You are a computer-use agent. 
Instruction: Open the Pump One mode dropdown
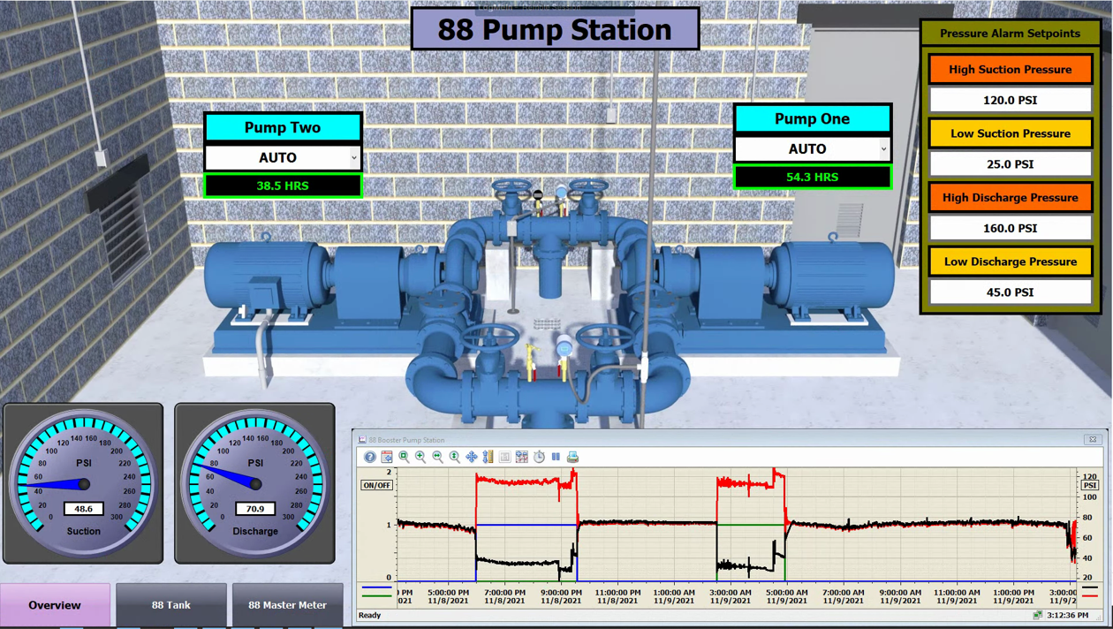(x=883, y=149)
